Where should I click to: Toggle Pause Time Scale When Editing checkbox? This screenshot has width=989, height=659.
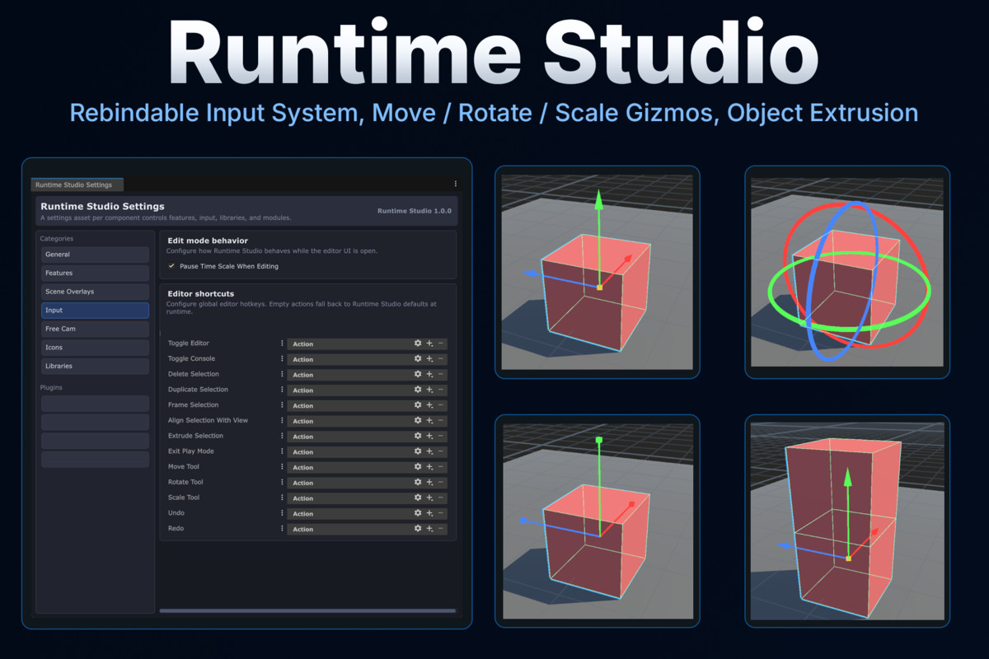171,266
